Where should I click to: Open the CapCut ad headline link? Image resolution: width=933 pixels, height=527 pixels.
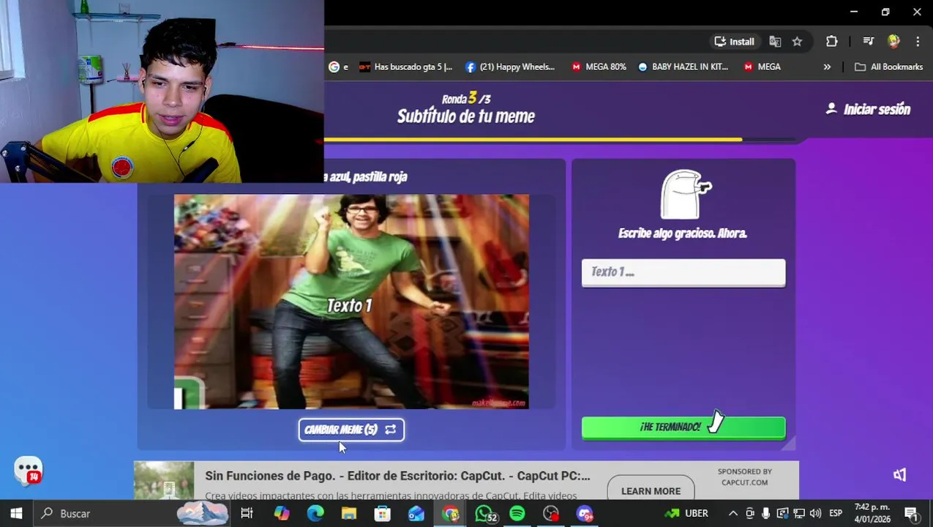(x=397, y=476)
